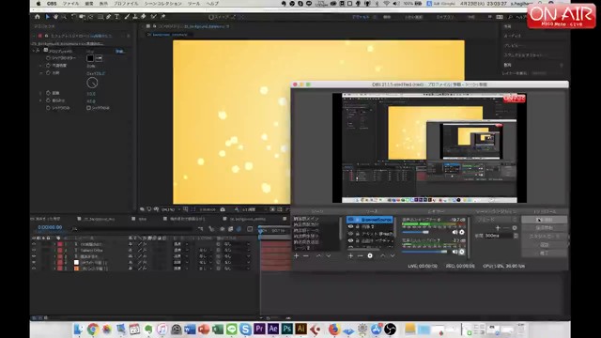Open Premiere Pro from the Dock
This screenshot has height=338, width=601.
pyautogui.click(x=259, y=329)
